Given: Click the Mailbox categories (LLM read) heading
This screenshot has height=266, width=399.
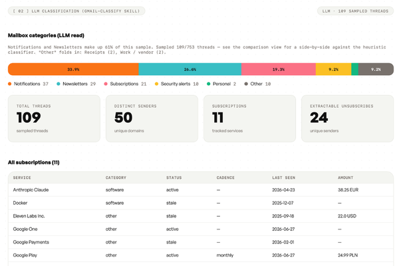Looking at the screenshot, I should pos(46,35).
